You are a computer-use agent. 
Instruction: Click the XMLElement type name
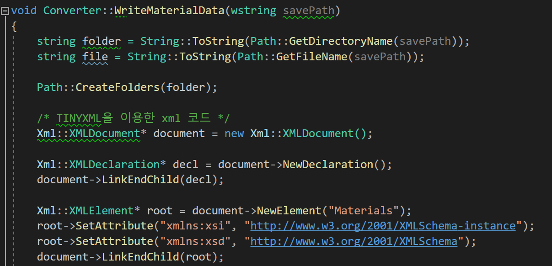[x=102, y=211]
